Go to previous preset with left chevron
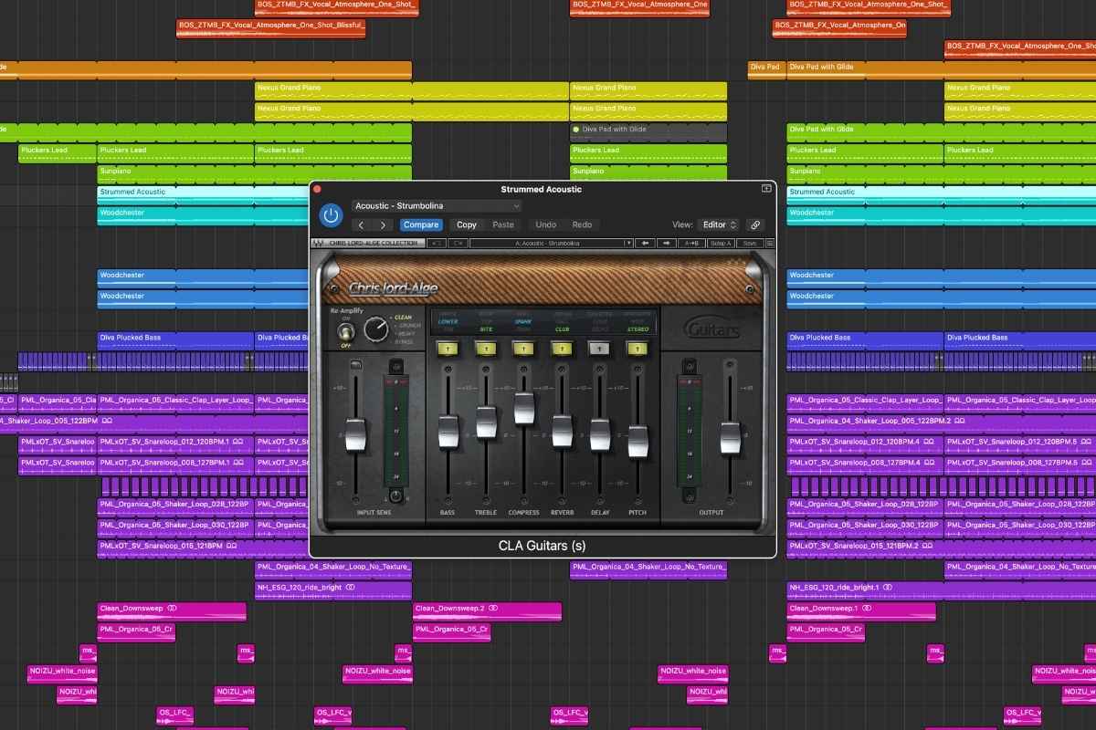 [362, 224]
